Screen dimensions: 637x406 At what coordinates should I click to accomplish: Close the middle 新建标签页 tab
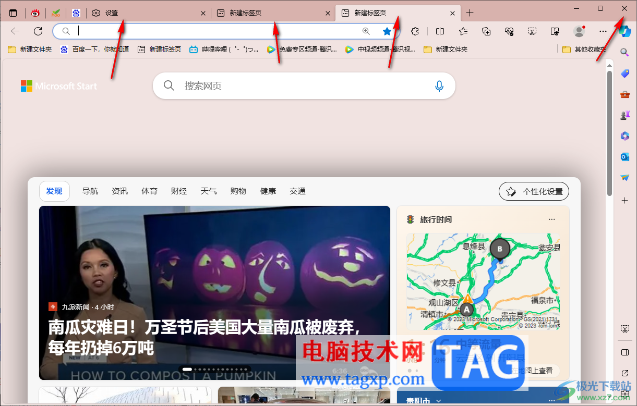[328, 13]
